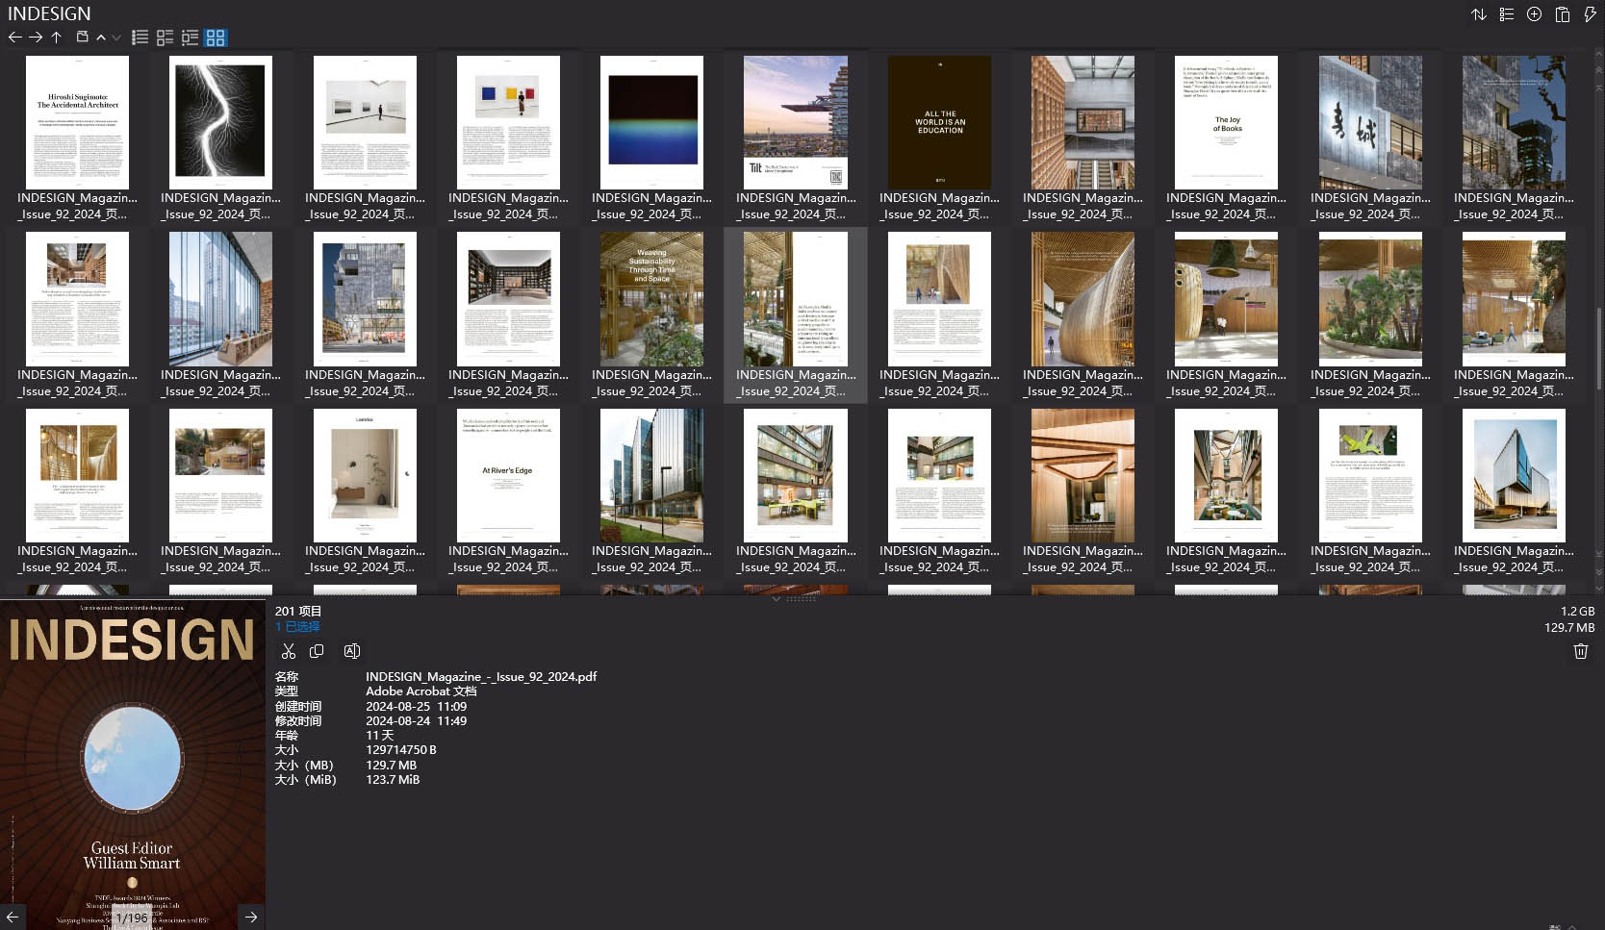The height and width of the screenshot is (930, 1605).
Task: Select the lightning photograph page thumbnail
Action: point(220,122)
